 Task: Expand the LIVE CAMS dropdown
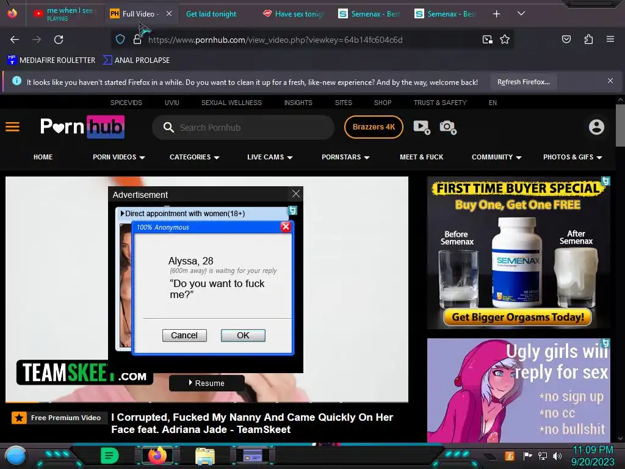(x=270, y=157)
